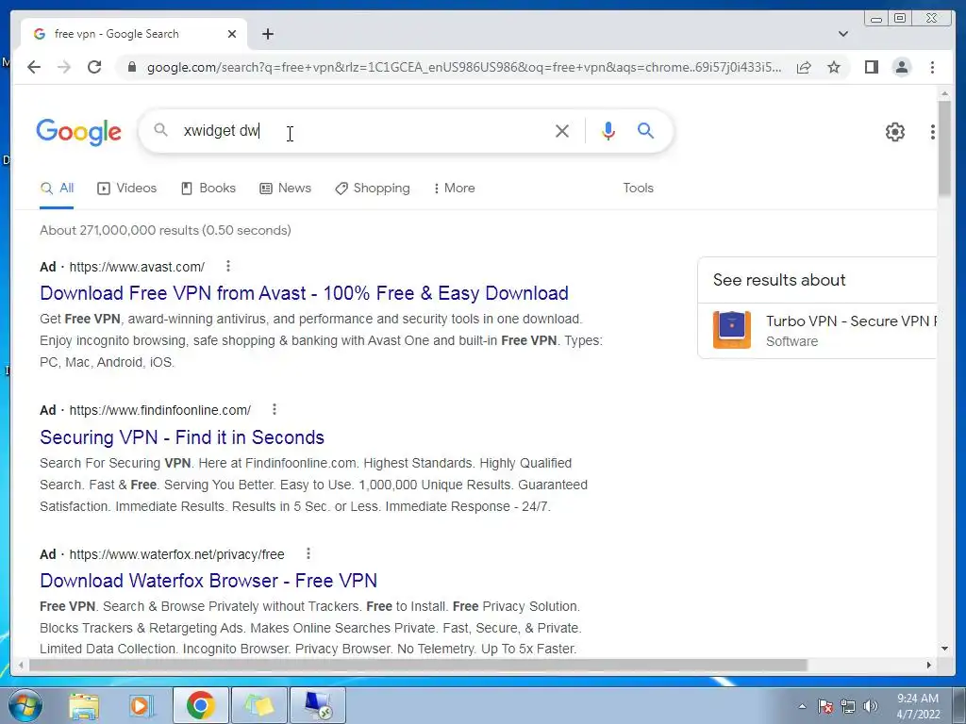This screenshot has height=724, width=966.
Task: Open Windows Explorer from taskbar
Action: [83, 705]
